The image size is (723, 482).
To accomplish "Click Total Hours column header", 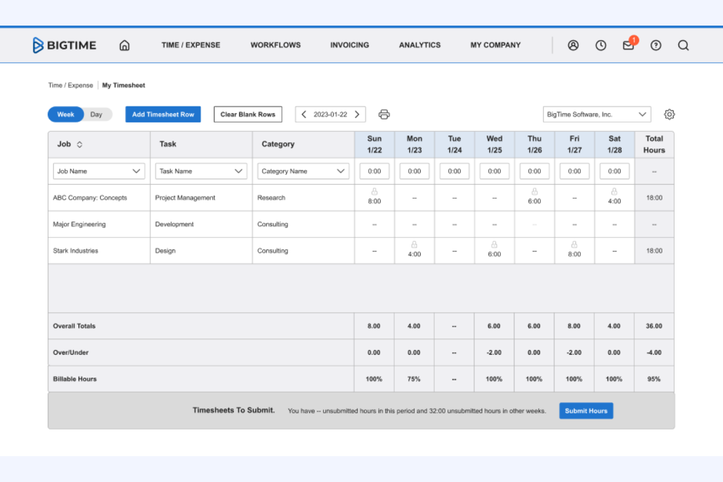I will pos(654,144).
